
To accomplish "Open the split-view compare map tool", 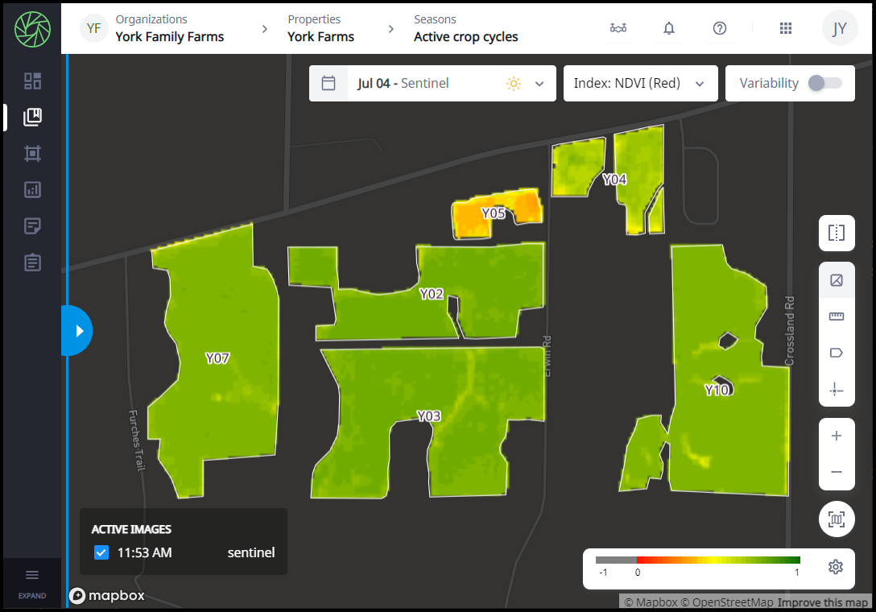I will tap(837, 234).
